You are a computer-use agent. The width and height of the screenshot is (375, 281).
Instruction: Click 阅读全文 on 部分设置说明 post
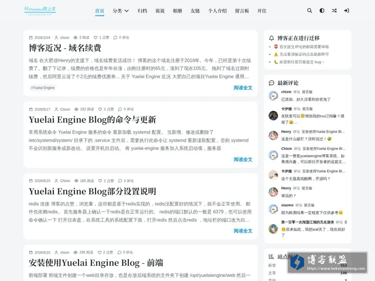(x=243, y=231)
